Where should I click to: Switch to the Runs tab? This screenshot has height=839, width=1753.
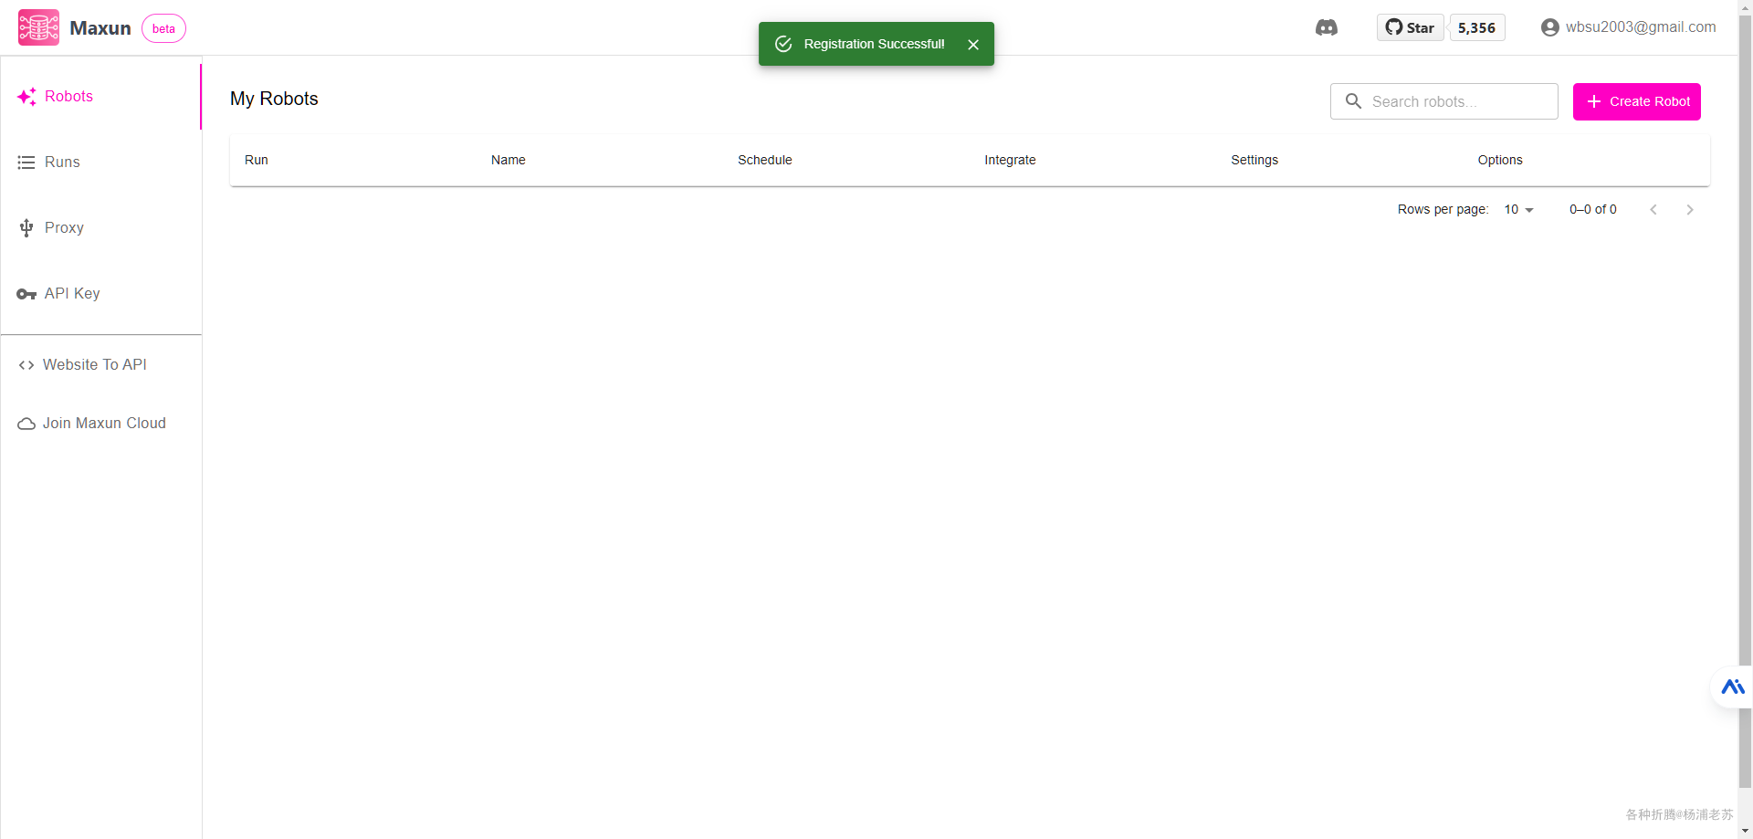(100, 163)
